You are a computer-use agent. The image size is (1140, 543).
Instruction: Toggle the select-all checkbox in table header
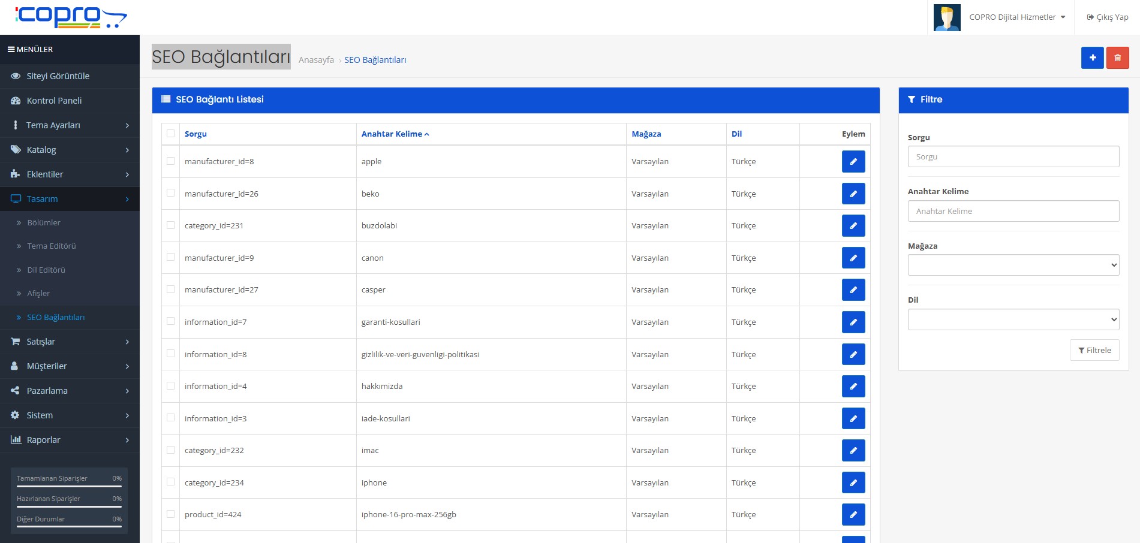point(171,134)
